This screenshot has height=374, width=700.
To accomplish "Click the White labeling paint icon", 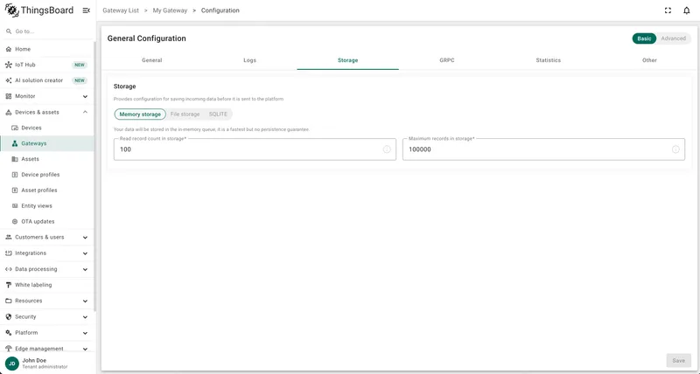I will pyautogui.click(x=9, y=285).
